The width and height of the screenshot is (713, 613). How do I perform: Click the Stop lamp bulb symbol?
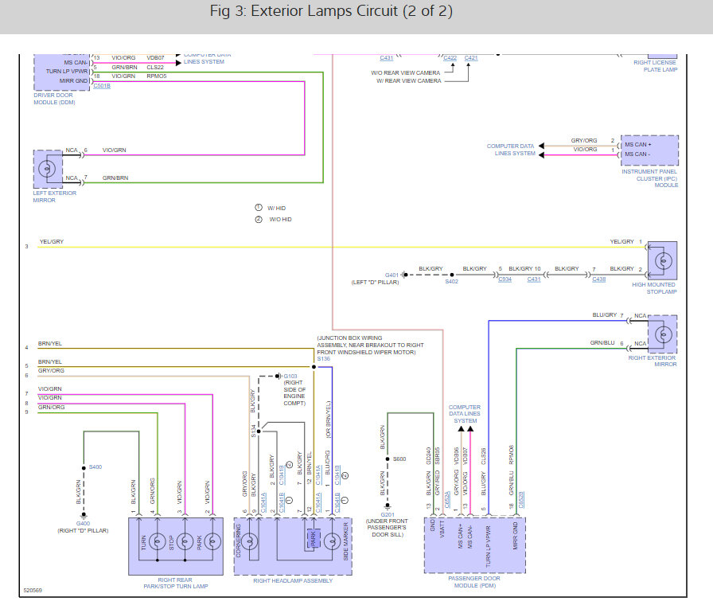185,541
